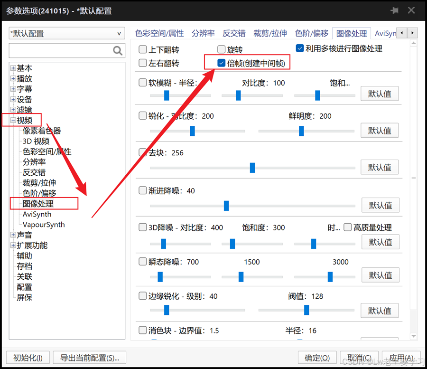Enable 软模糊 checkbox
The image size is (427, 369).
pos(143,83)
